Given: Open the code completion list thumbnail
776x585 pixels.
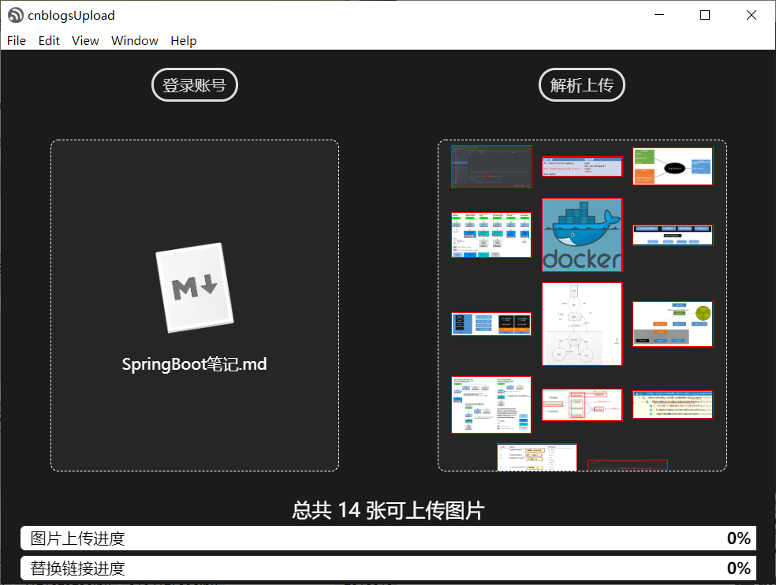Looking at the screenshot, I should pyautogui.click(x=673, y=404).
